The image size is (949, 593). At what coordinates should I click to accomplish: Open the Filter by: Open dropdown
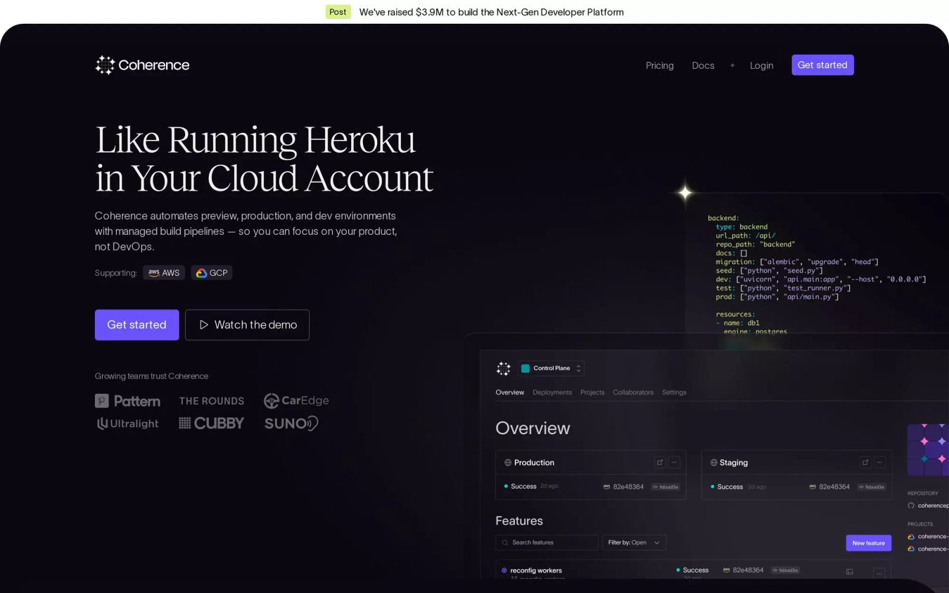[x=634, y=543]
